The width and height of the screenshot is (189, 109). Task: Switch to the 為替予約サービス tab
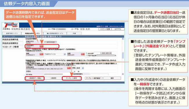coord(12,33)
